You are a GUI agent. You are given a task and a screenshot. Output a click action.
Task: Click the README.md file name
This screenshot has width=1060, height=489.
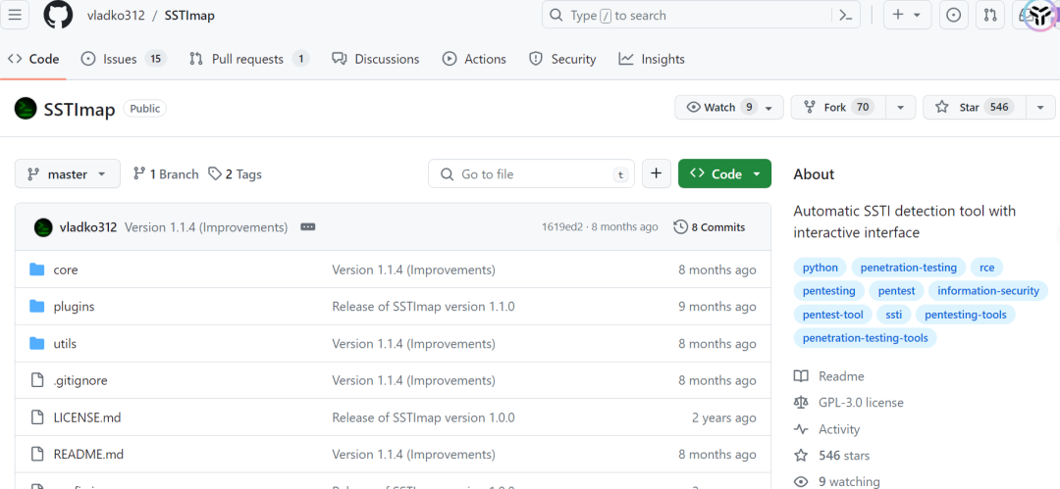click(x=88, y=455)
